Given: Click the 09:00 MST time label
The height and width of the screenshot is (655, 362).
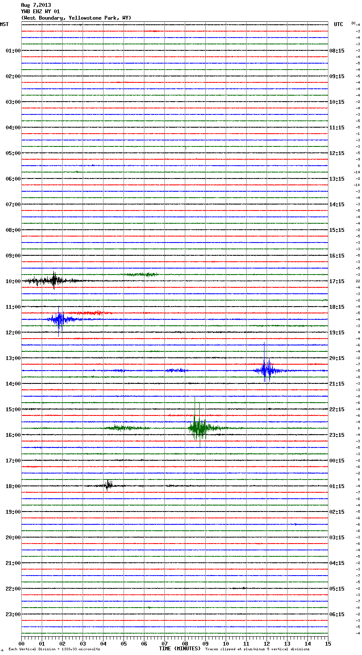Looking at the screenshot, I should click(13, 256).
